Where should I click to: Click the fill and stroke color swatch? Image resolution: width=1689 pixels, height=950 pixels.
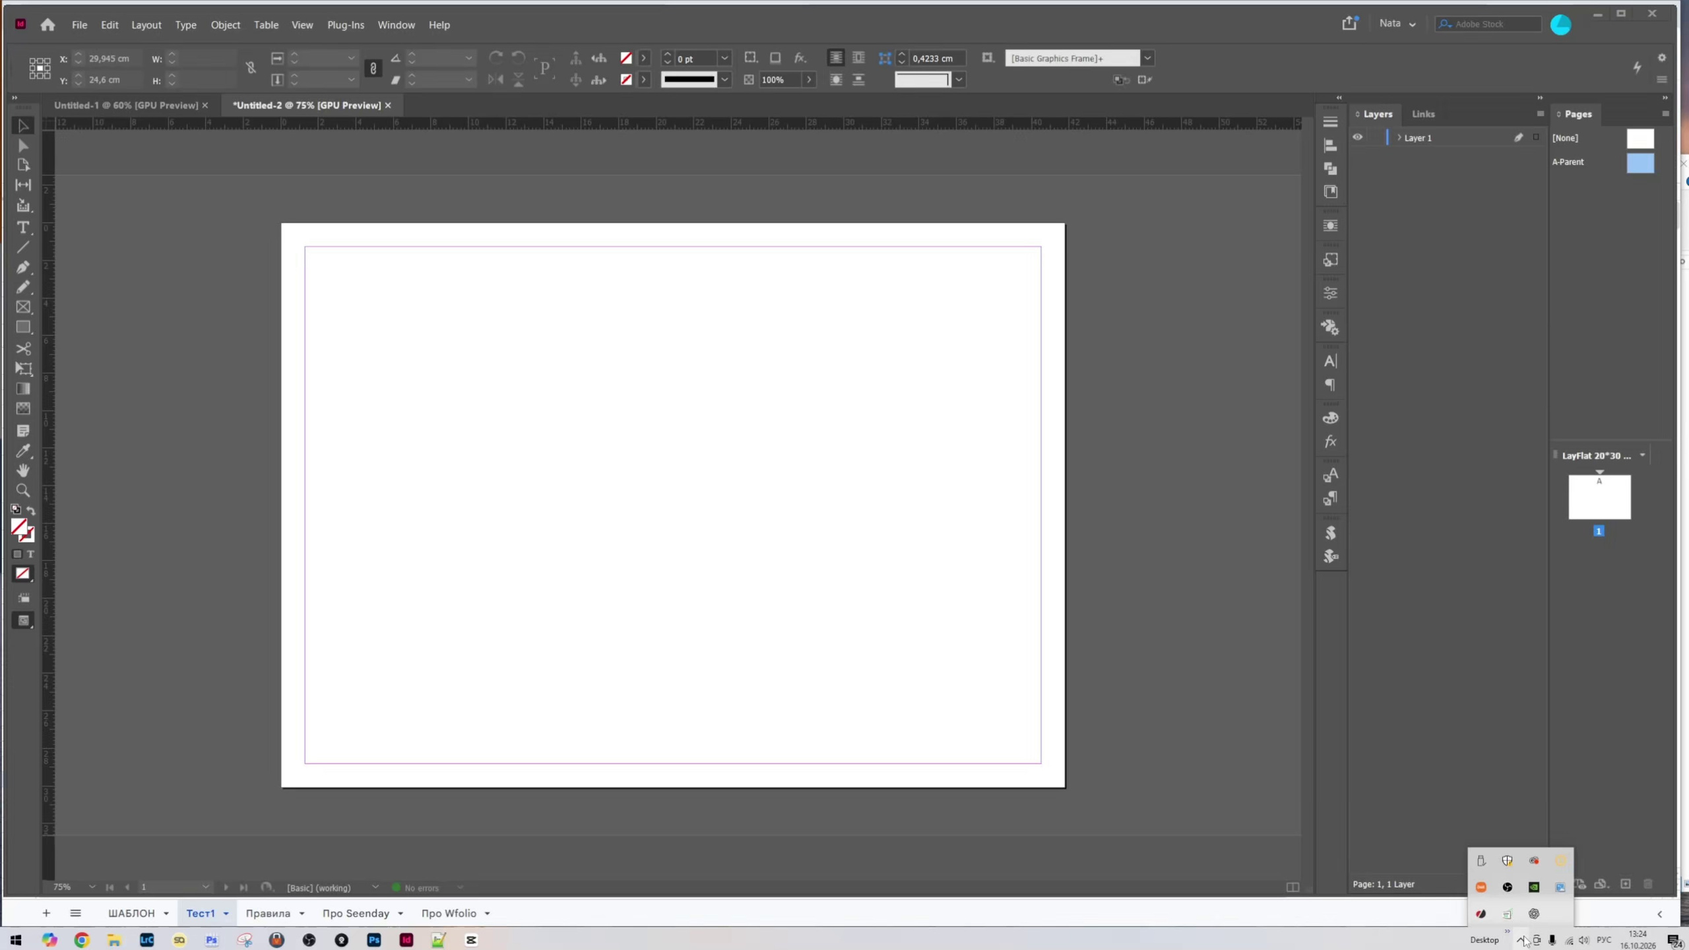[22, 530]
